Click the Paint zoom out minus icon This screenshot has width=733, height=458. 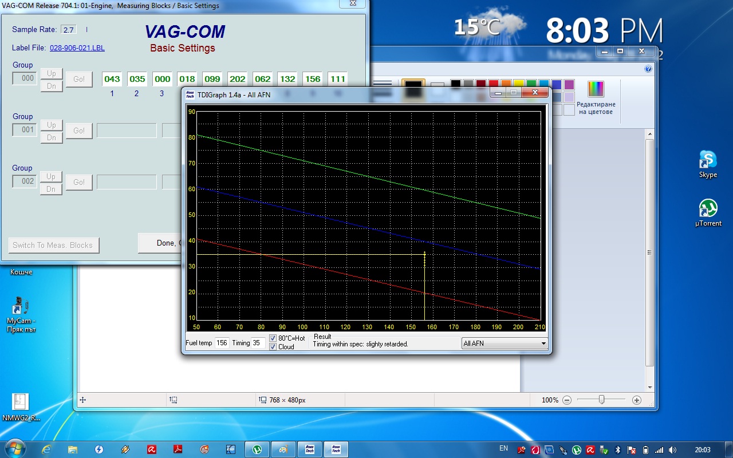click(566, 400)
